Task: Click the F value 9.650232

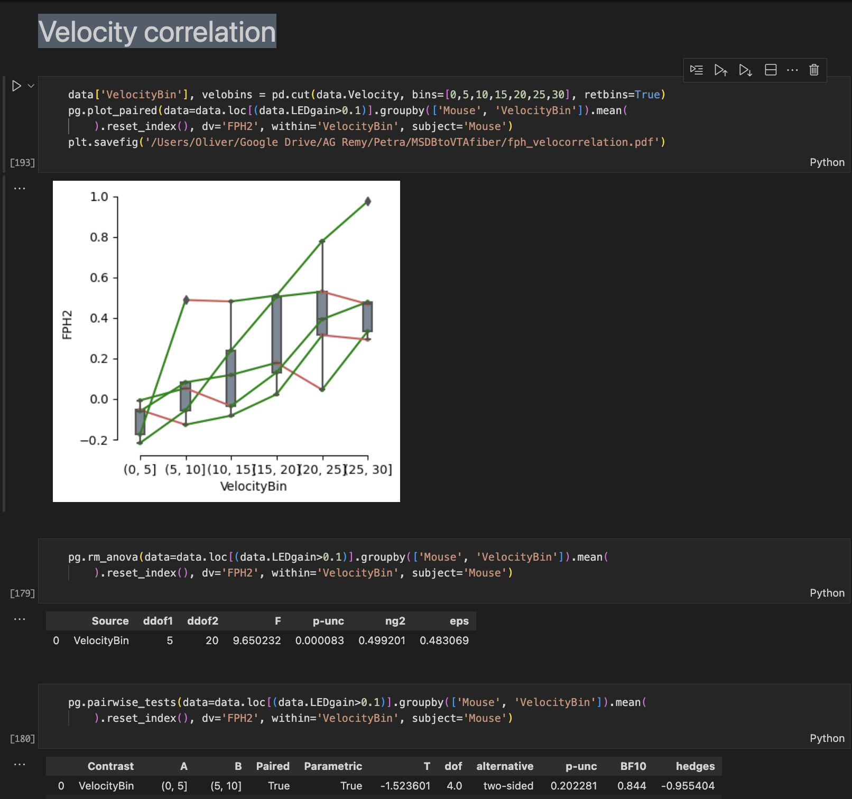Action: [257, 640]
